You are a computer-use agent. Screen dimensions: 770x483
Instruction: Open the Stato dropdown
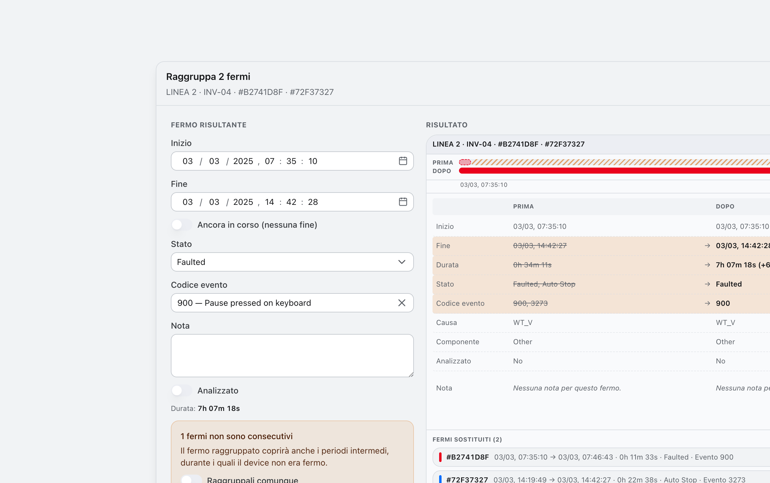[x=292, y=262]
